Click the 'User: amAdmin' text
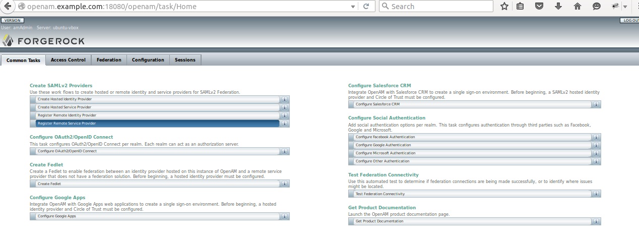 (x=17, y=28)
